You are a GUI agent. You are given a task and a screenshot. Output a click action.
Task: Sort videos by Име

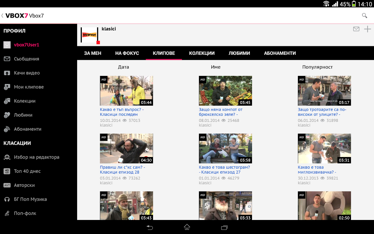(x=216, y=67)
